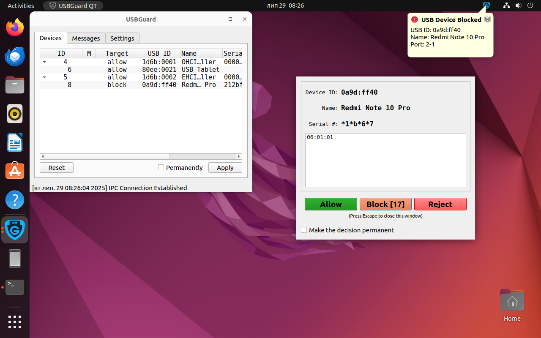
Task: Sort by the USB ID column header
Action: pos(159,53)
